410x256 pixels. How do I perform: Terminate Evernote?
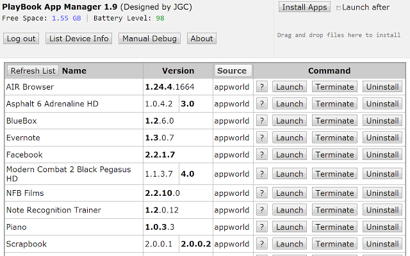(334, 138)
